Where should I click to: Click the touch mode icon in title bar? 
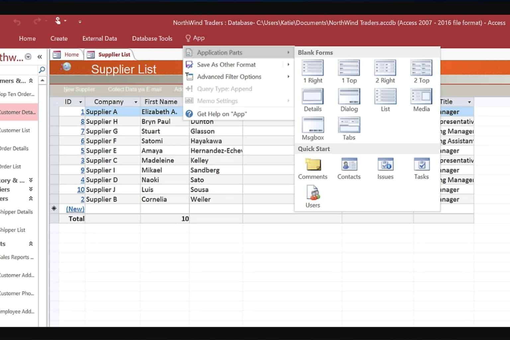click(x=58, y=21)
